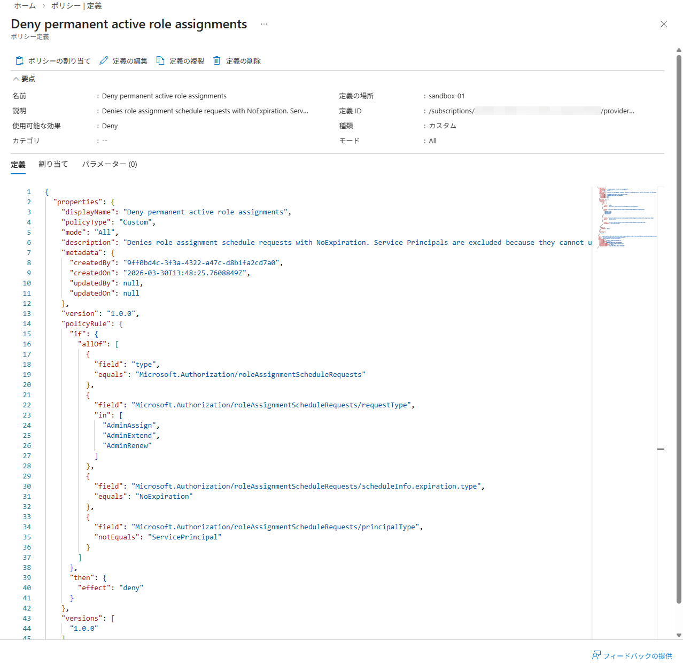Image resolution: width=683 pixels, height=672 pixels.
Task: Click フィードバックの提供 link
Action: pyautogui.click(x=638, y=656)
